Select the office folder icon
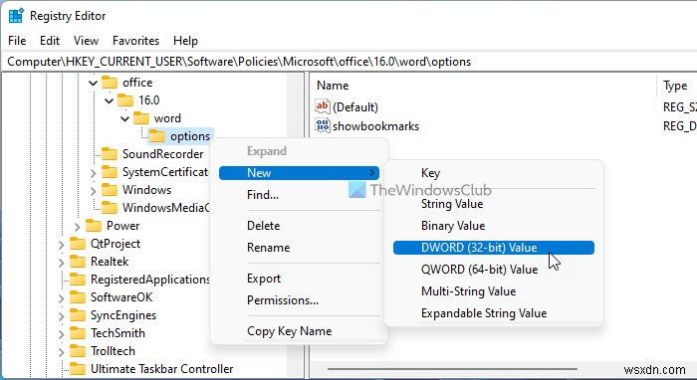 click(110, 83)
